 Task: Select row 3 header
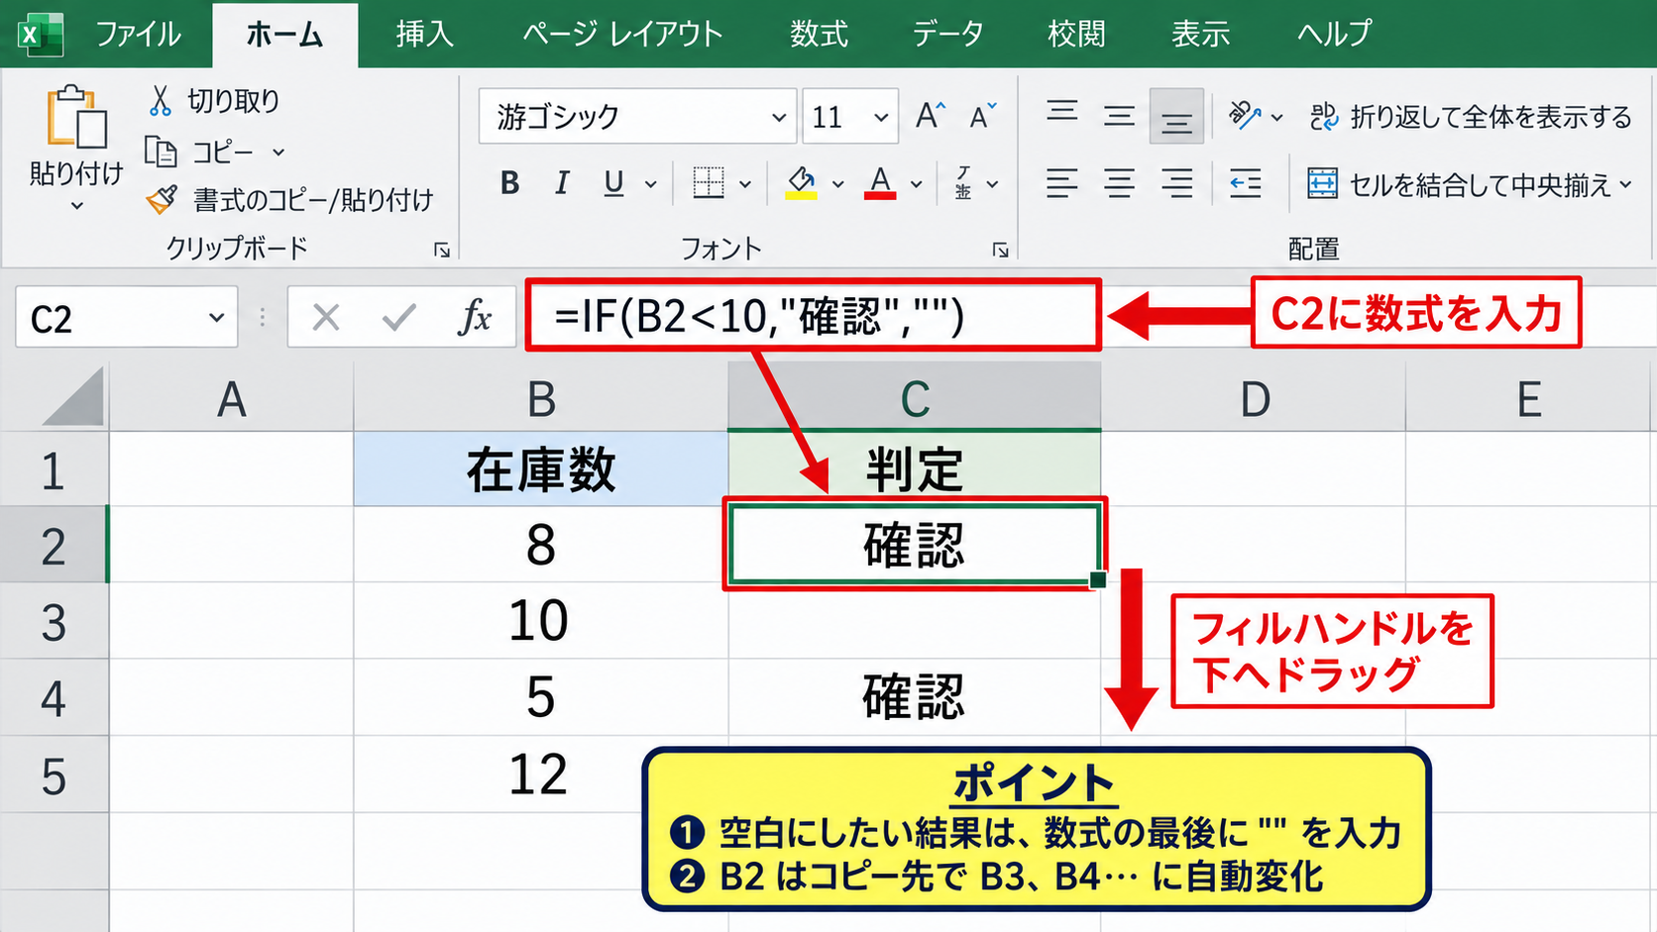click(x=54, y=621)
